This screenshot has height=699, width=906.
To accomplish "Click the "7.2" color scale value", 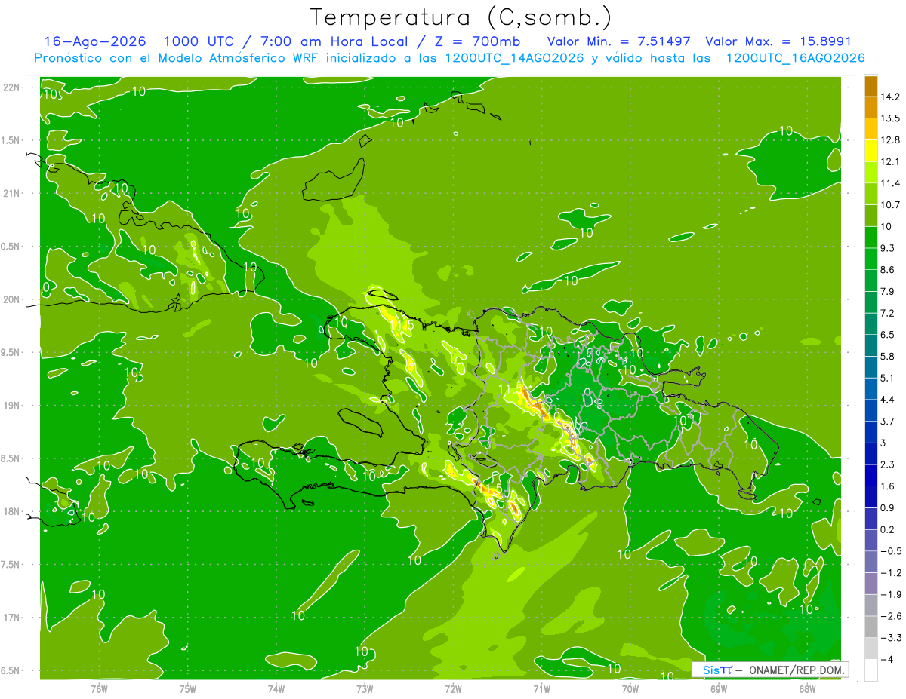I will point(886,313).
